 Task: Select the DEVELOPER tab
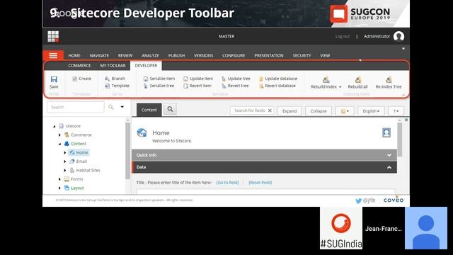point(146,66)
